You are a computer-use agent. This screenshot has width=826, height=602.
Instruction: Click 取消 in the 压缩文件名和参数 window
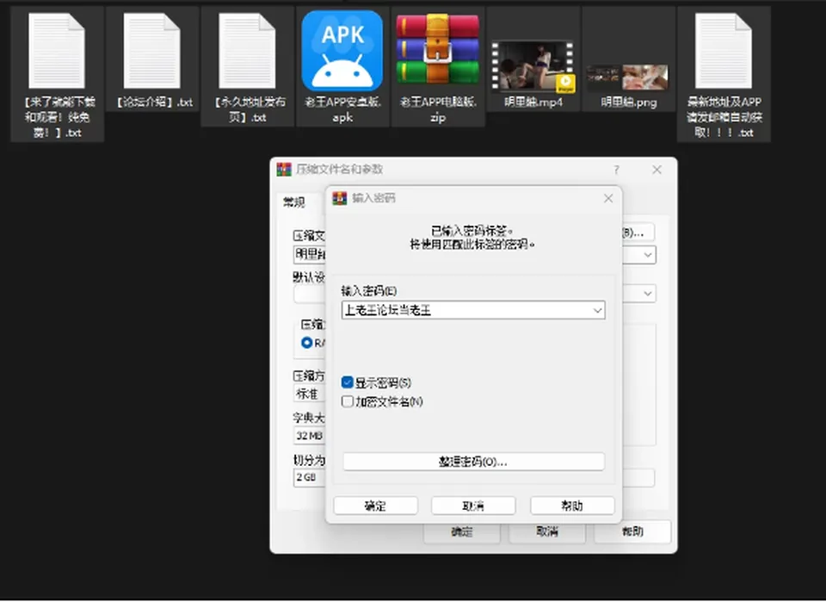click(547, 532)
